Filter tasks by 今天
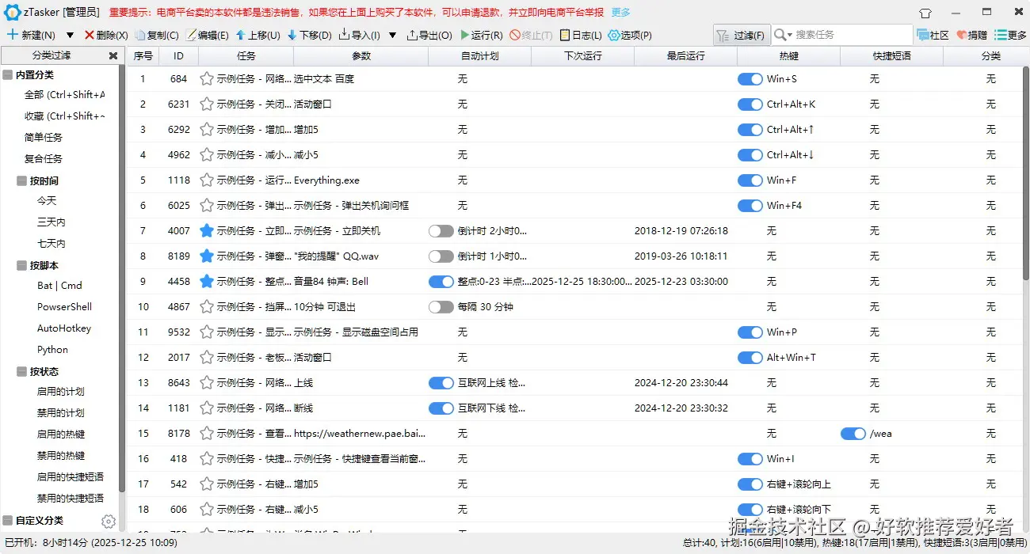 pos(47,201)
